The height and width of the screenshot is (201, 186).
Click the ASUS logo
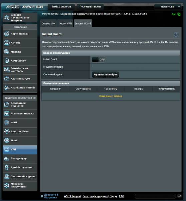[x=13, y=7]
